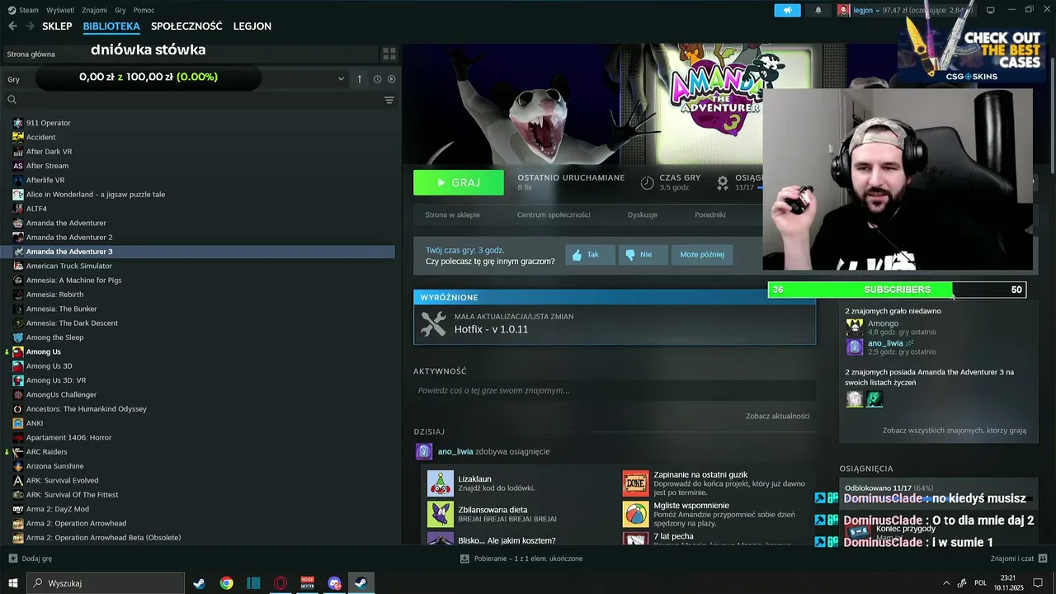Open Centrum społeczności tab
1056x594 pixels.
[x=554, y=214]
